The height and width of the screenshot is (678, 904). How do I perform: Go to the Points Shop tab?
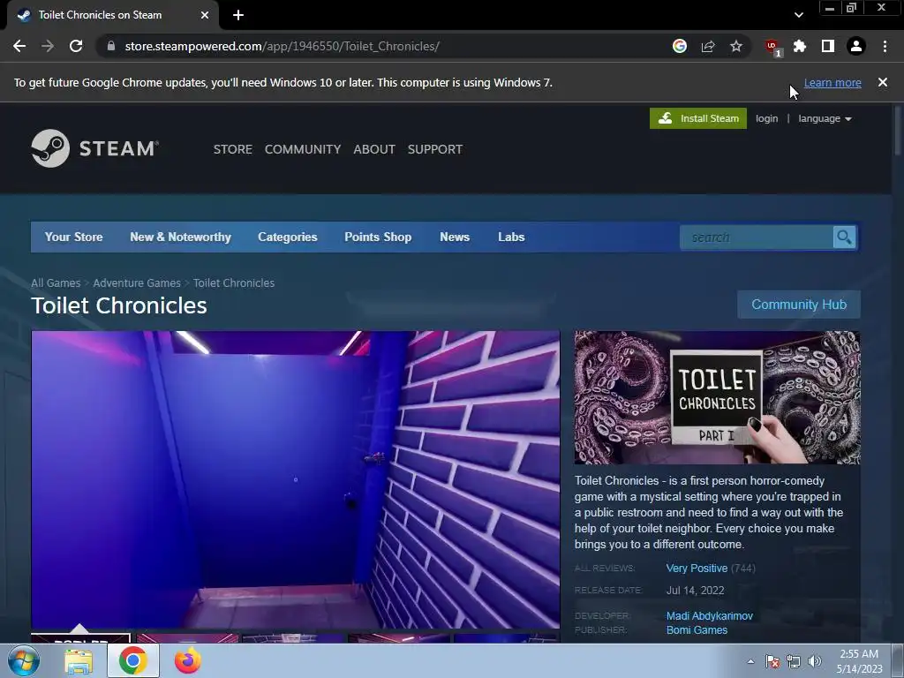click(378, 237)
